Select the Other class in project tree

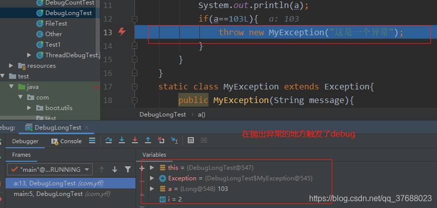[53, 34]
